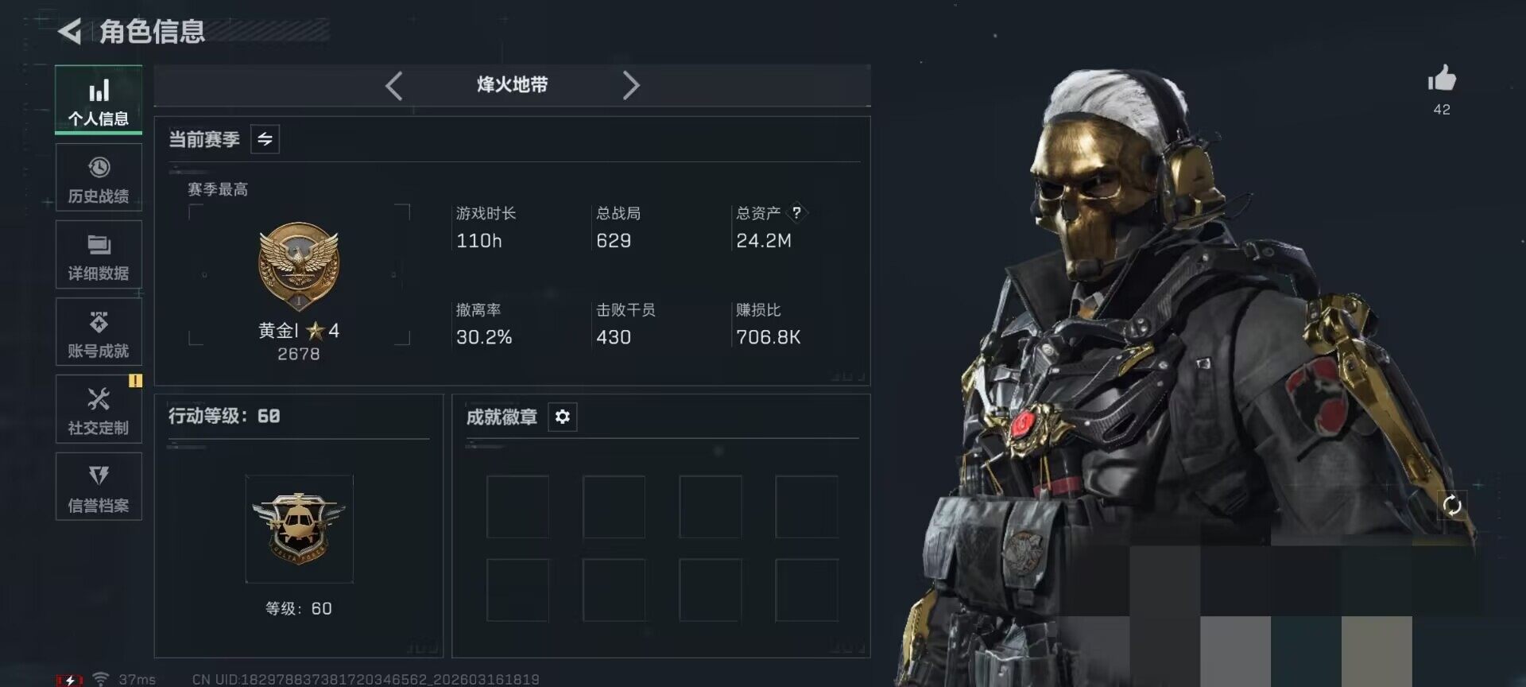Click the 黄金I rank emblem

click(299, 266)
